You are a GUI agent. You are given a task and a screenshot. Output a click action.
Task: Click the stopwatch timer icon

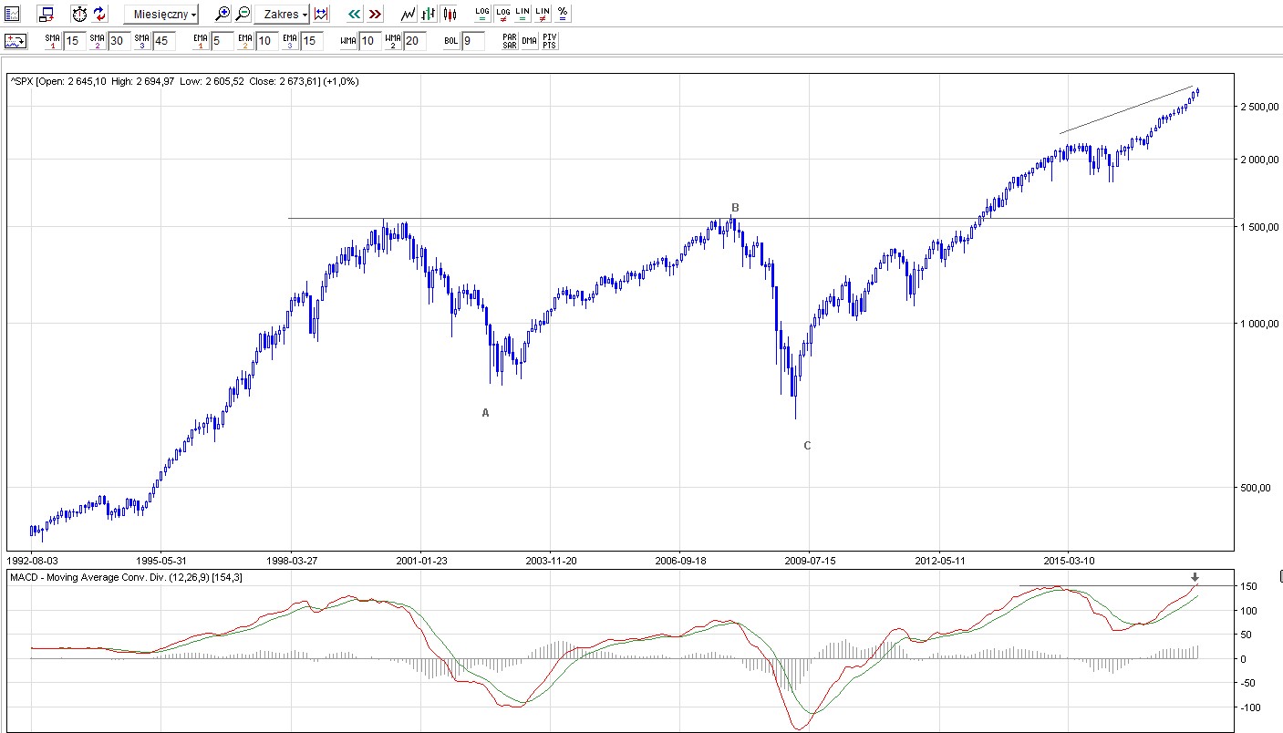[79, 14]
